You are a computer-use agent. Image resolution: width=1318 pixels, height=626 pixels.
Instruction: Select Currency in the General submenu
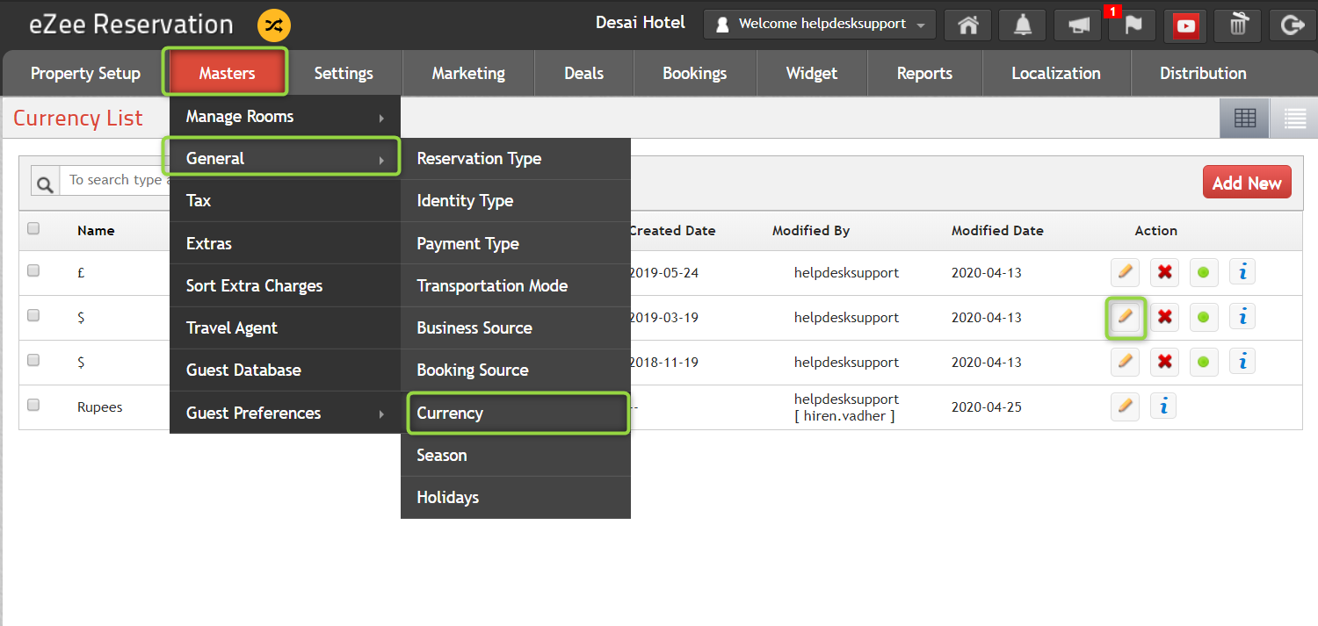click(518, 413)
